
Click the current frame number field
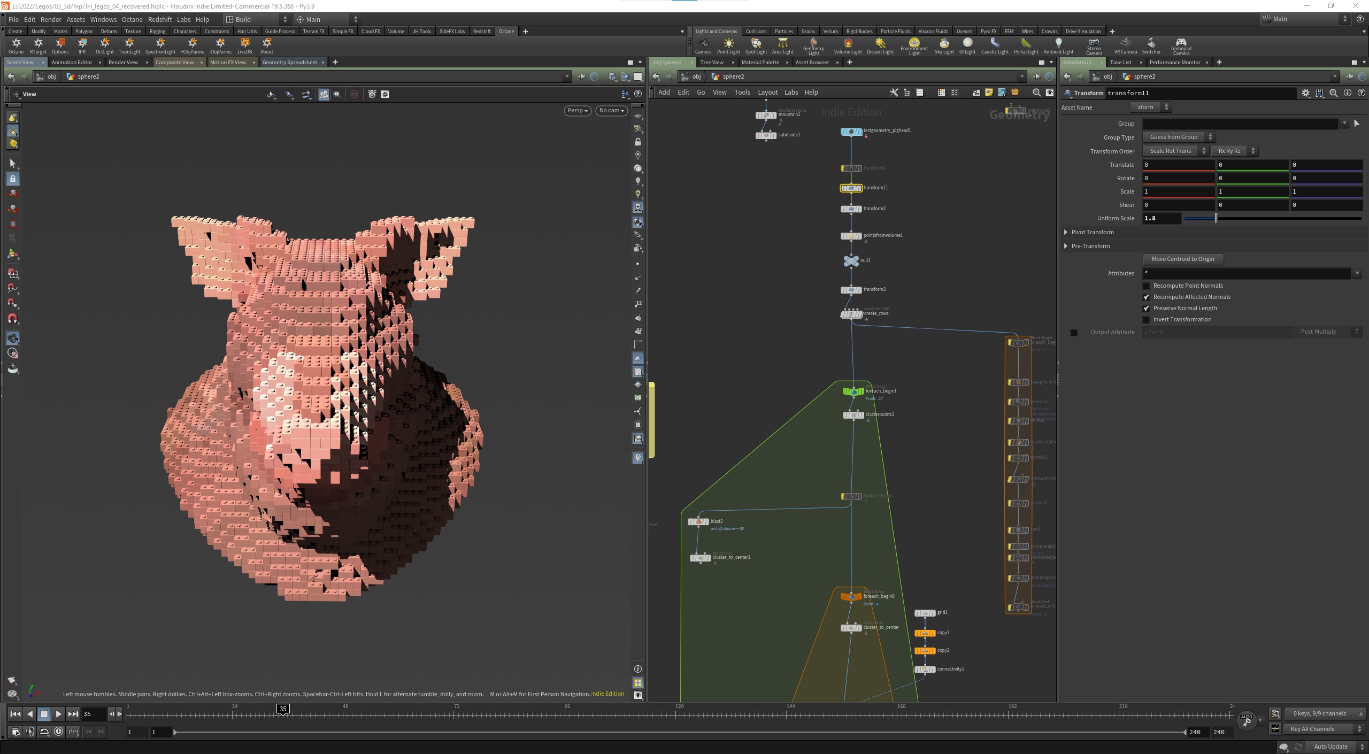pos(94,714)
